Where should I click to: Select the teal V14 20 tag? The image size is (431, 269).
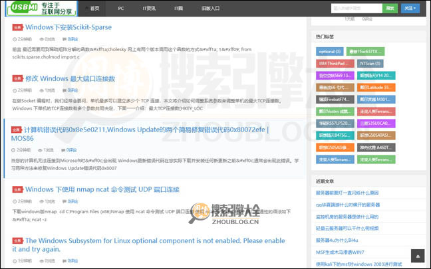(x=376, y=76)
